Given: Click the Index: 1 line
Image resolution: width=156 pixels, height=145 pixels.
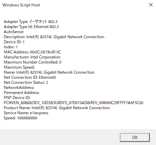Looking at the screenshot, I should coord(11,47).
